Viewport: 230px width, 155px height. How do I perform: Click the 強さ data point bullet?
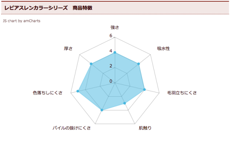point(115,52)
